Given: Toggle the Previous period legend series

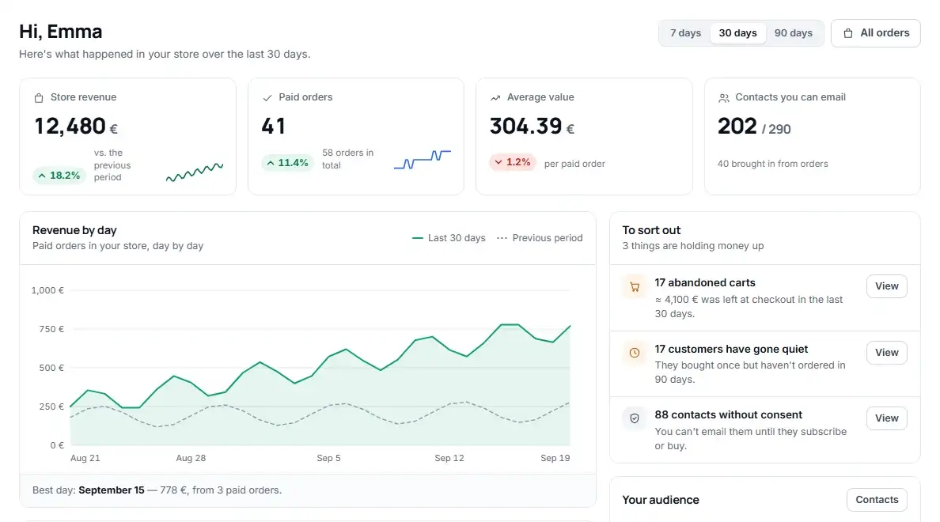Looking at the screenshot, I should pyautogui.click(x=540, y=238).
